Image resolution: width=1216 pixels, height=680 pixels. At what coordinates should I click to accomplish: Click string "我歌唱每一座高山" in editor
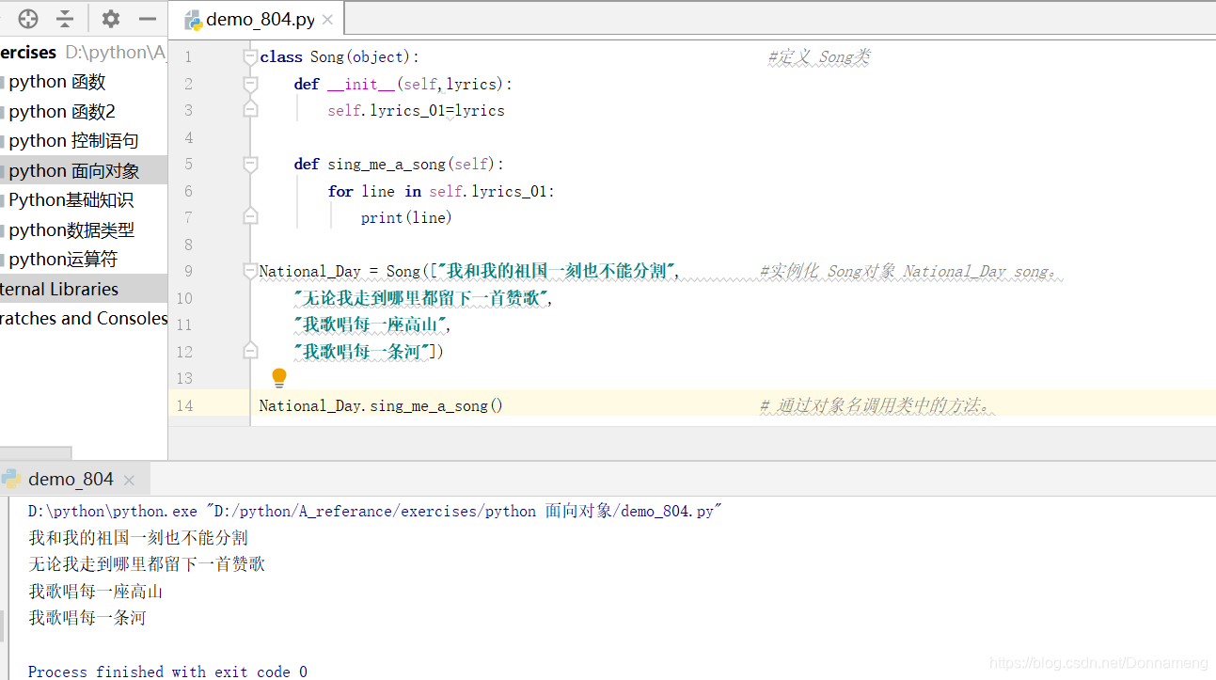coord(369,324)
